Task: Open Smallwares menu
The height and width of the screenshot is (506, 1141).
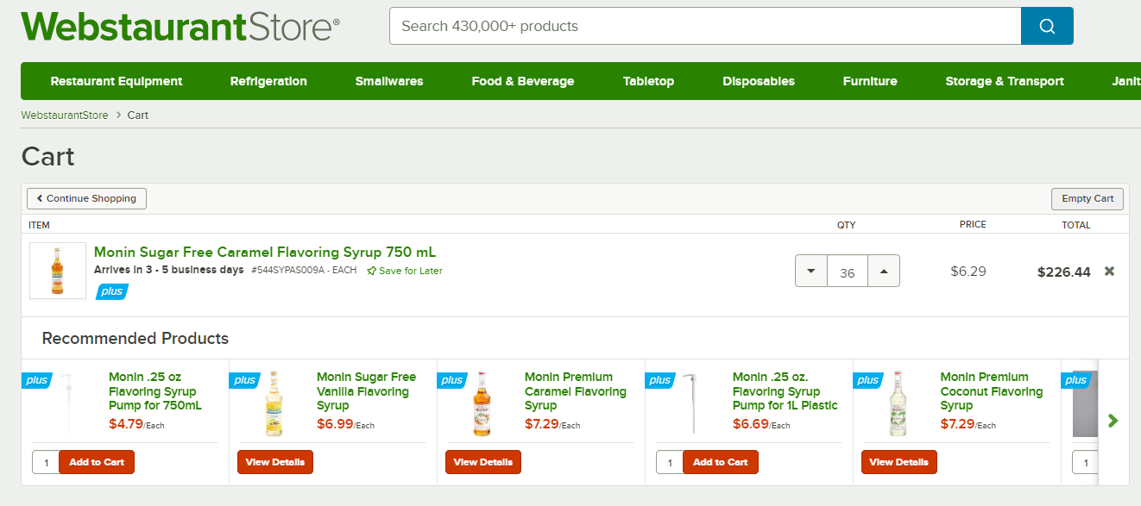Action: click(389, 81)
